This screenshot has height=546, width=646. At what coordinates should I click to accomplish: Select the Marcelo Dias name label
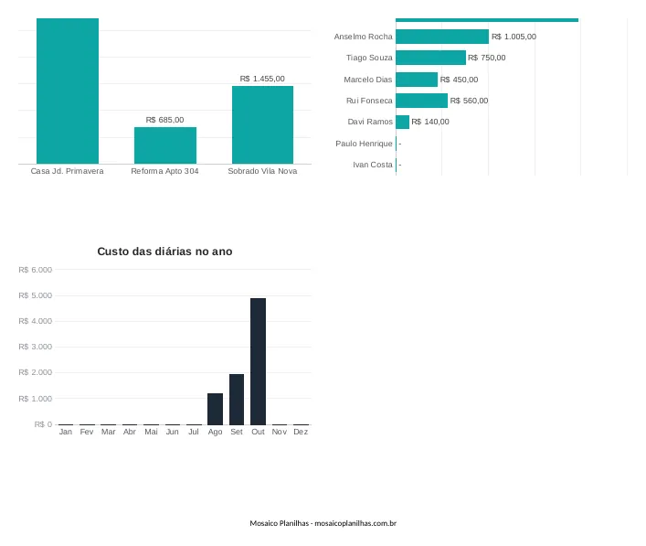click(x=368, y=80)
